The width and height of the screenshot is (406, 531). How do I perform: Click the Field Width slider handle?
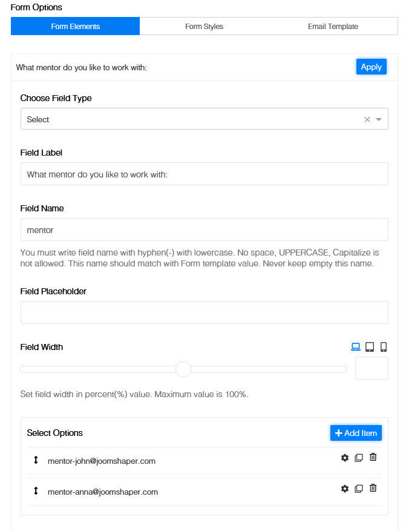(183, 369)
